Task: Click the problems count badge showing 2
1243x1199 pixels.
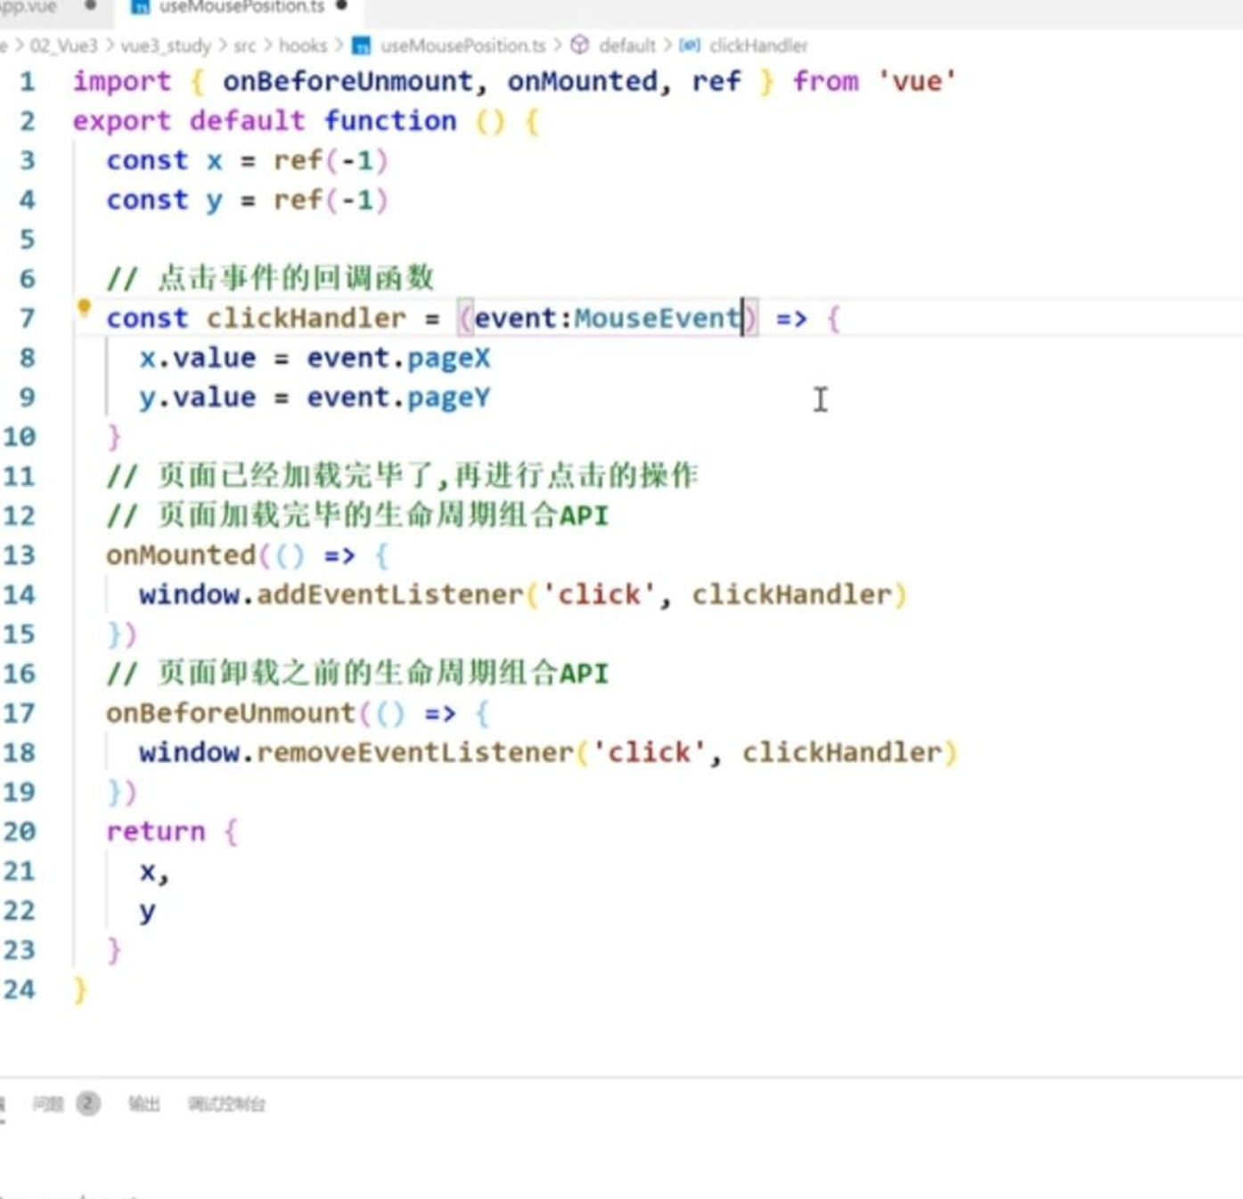Action: (x=88, y=1105)
